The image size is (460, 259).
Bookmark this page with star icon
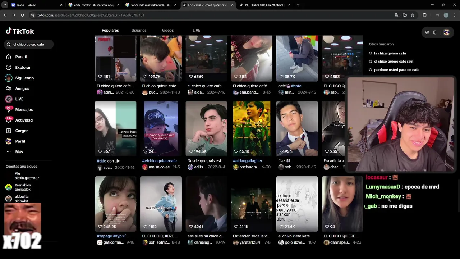[x=413, y=15]
